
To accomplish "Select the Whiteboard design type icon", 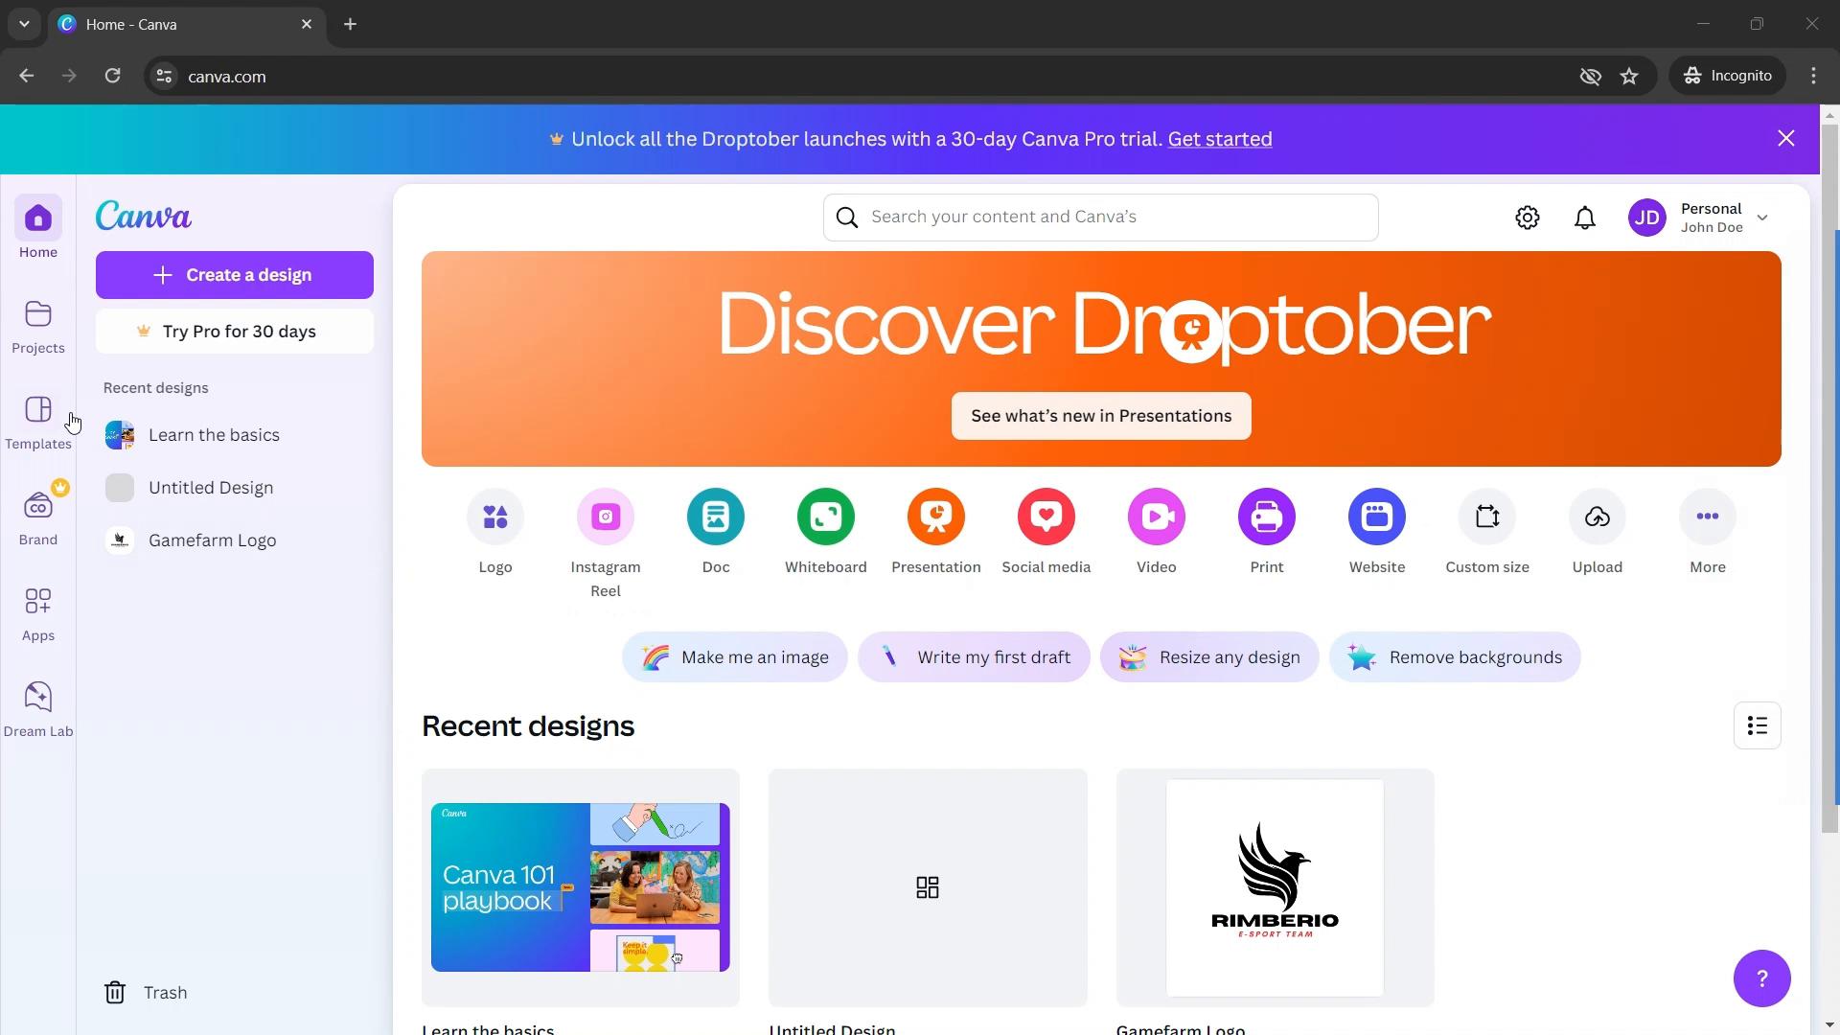I will [x=826, y=516].
